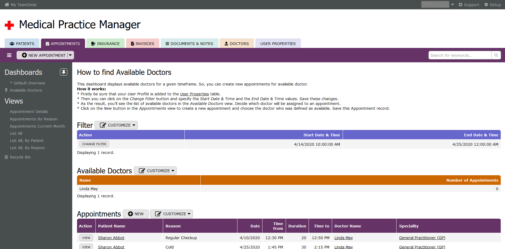505x249 pixels.
Task: Toggle the Dashboards sidebar pin icon
Action: (x=64, y=72)
